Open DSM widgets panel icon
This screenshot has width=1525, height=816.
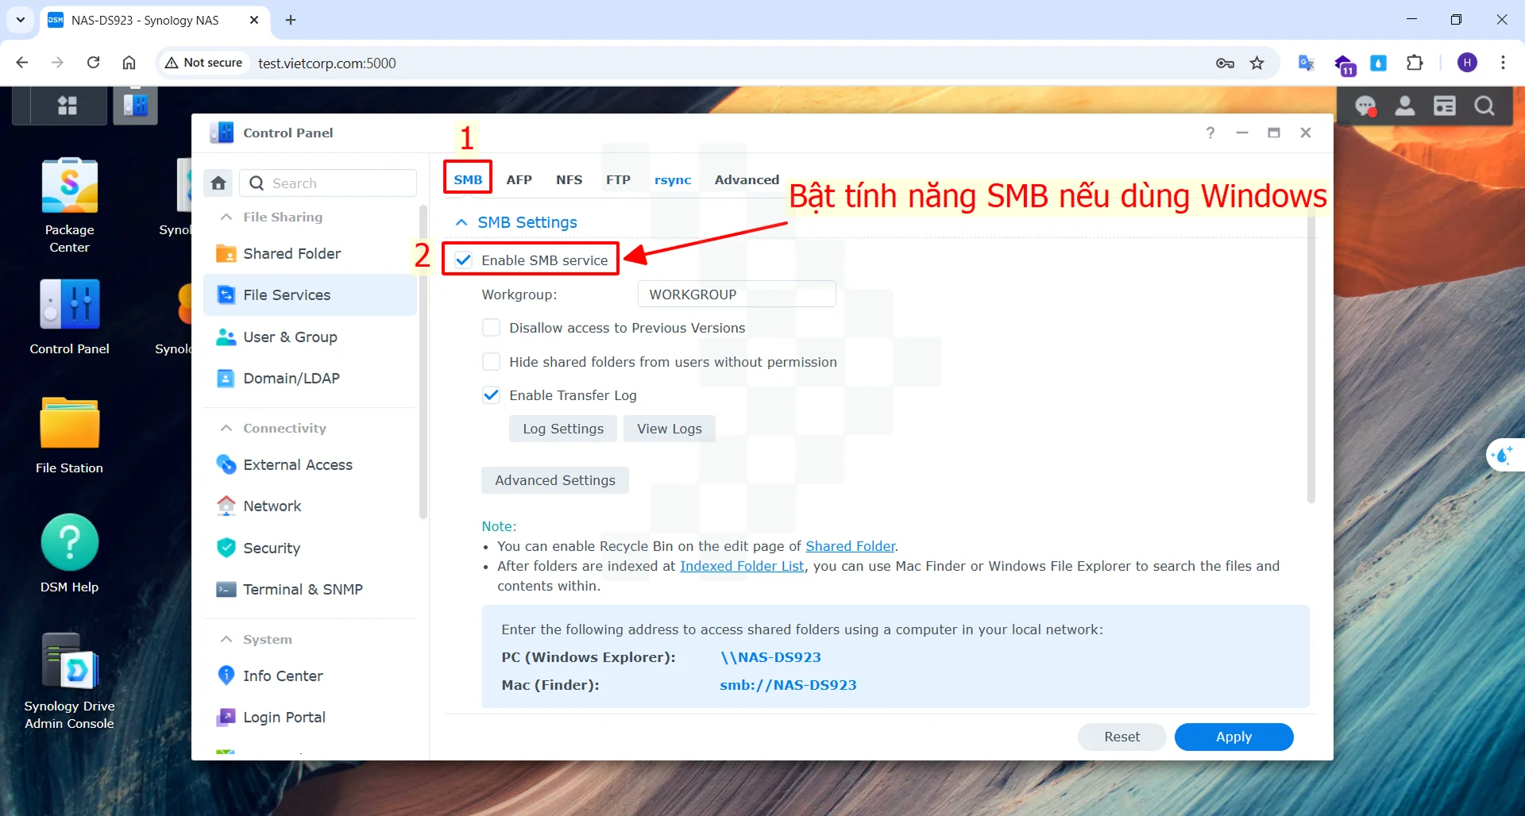(1445, 106)
